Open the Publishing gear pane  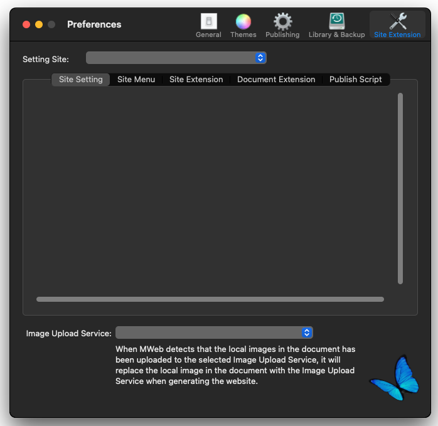tap(282, 25)
